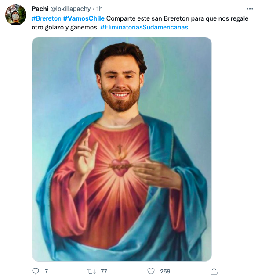Open the share upload icon

pos(214,271)
